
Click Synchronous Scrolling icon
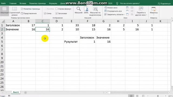coord(132,11)
